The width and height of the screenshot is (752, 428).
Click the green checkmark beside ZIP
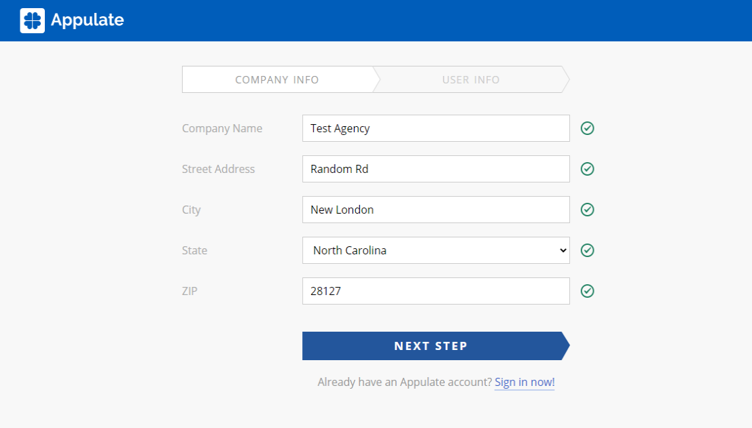point(588,291)
